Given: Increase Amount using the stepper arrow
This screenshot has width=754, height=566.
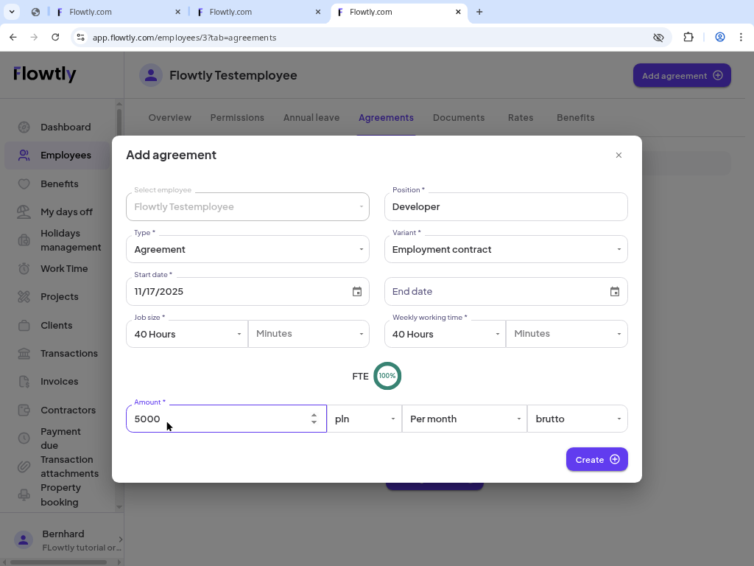Looking at the screenshot, I should click(314, 414).
